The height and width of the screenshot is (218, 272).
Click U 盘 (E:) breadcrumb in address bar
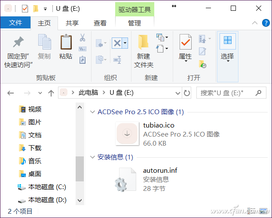click(x=122, y=93)
